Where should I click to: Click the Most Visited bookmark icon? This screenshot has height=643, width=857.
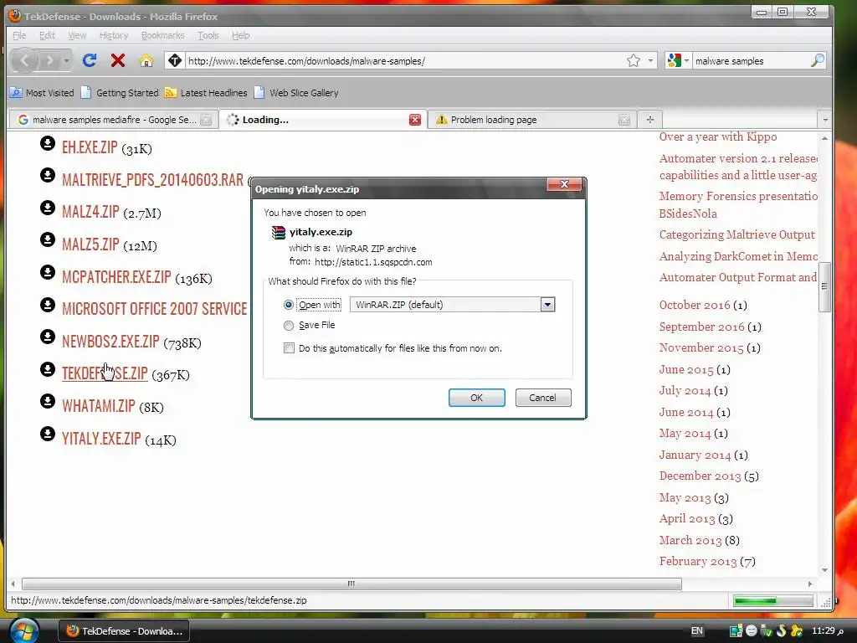click(17, 93)
